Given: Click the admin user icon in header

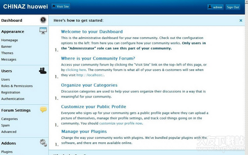Looking at the screenshot, I should coord(210,7).
